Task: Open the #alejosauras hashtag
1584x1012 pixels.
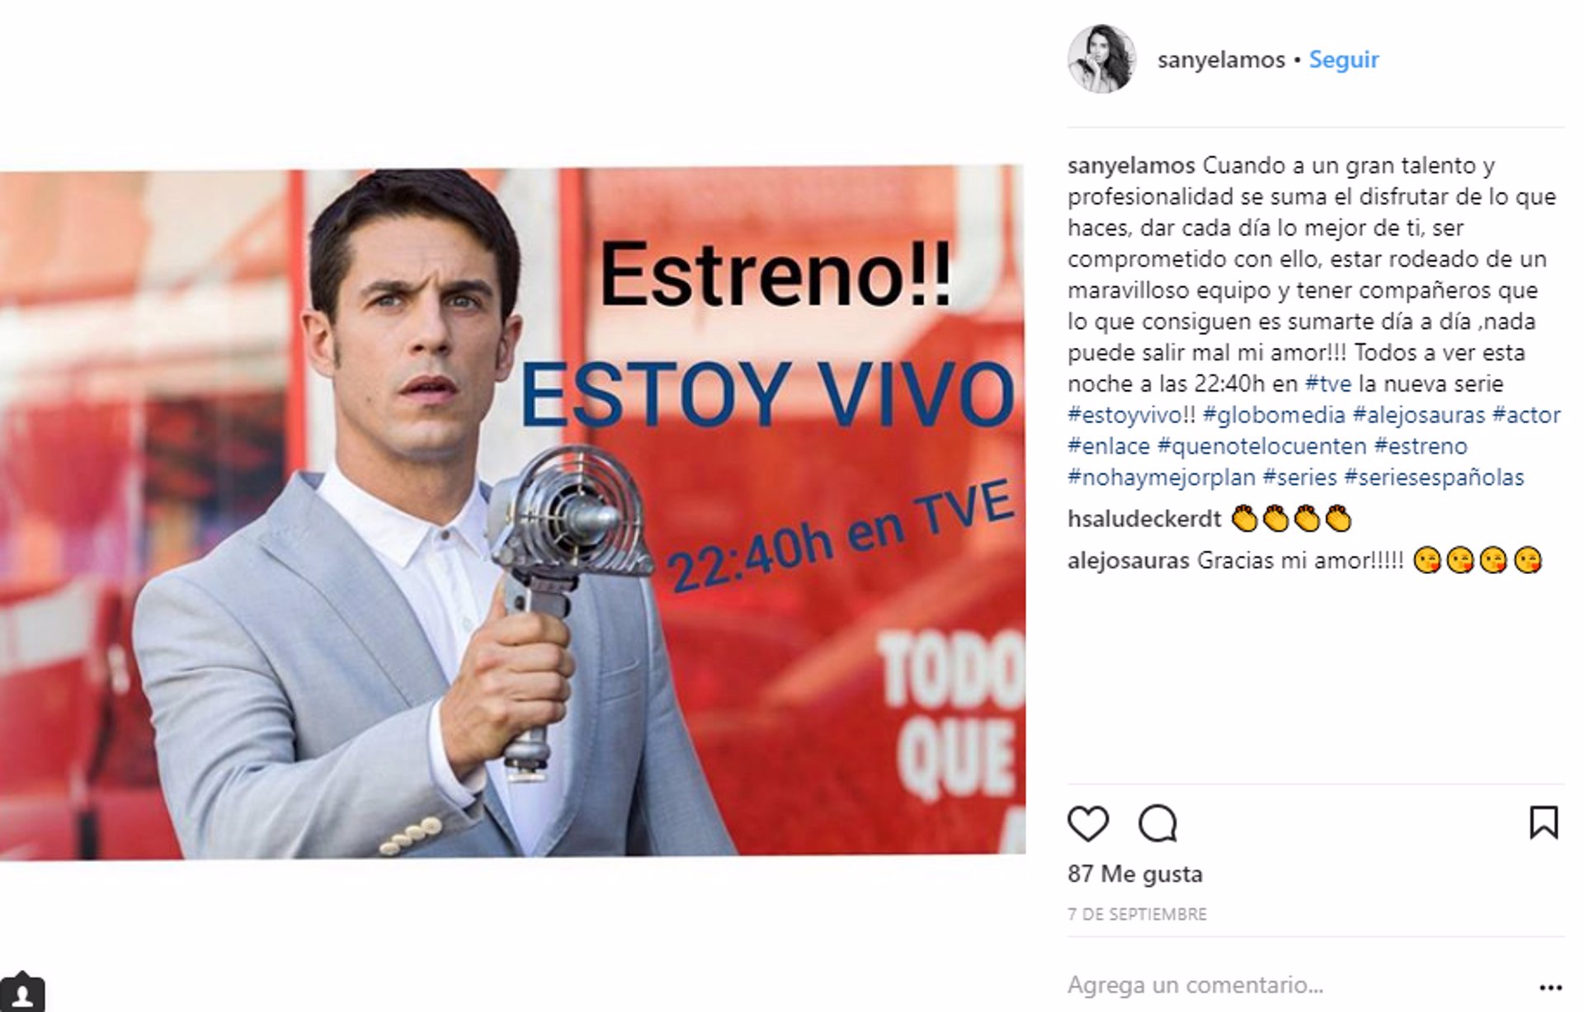Action: pyautogui.click(x=1419, y=415)
